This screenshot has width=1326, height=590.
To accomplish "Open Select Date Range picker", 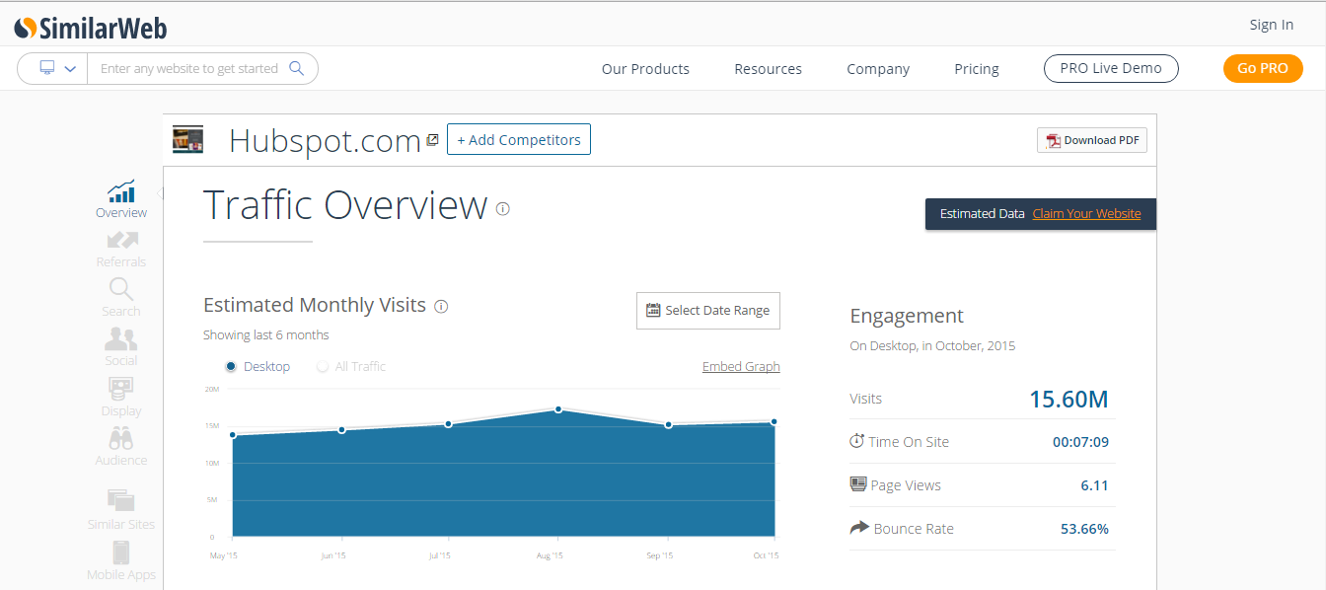I will 708,310.
